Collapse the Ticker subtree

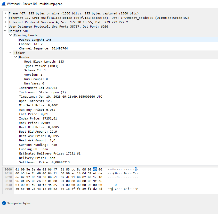coord(10,53)
